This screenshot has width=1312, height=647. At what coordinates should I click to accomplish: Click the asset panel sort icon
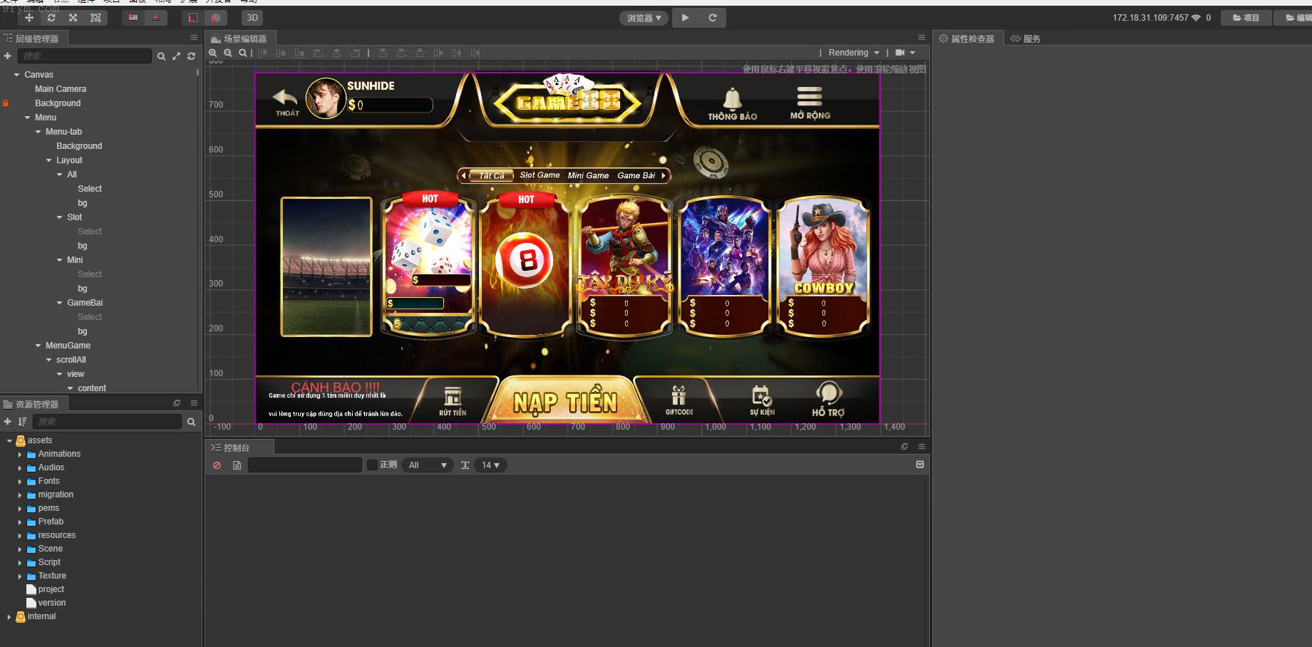coord(22,422)
